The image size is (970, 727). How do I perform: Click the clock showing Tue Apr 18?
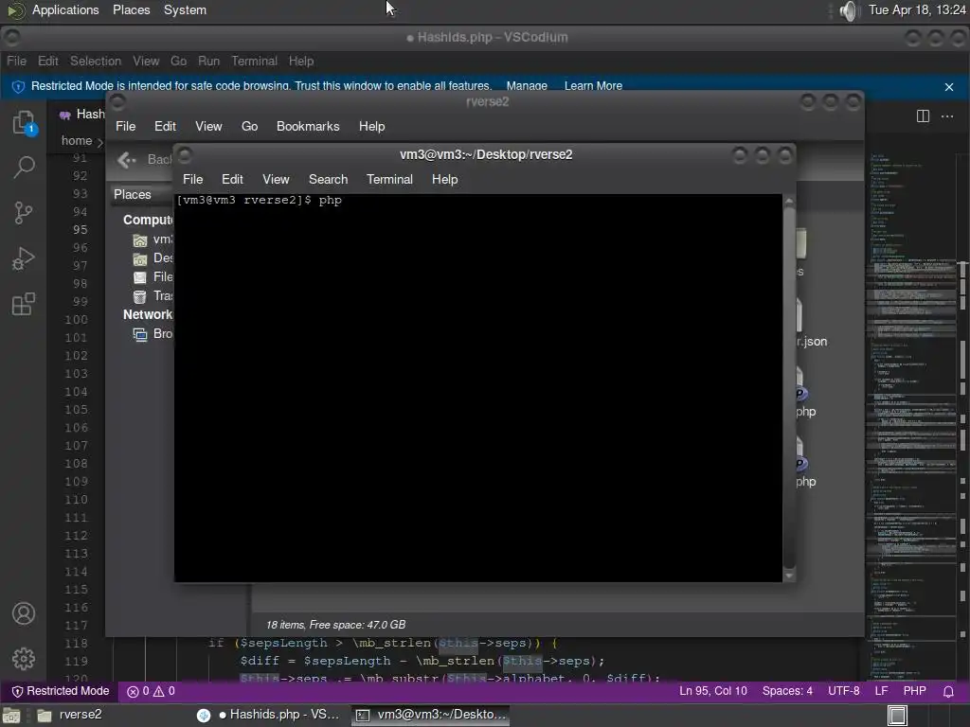[917, 9]
